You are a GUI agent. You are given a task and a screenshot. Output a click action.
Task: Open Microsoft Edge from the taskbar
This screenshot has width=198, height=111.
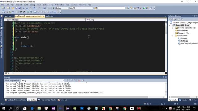[32, 108]
